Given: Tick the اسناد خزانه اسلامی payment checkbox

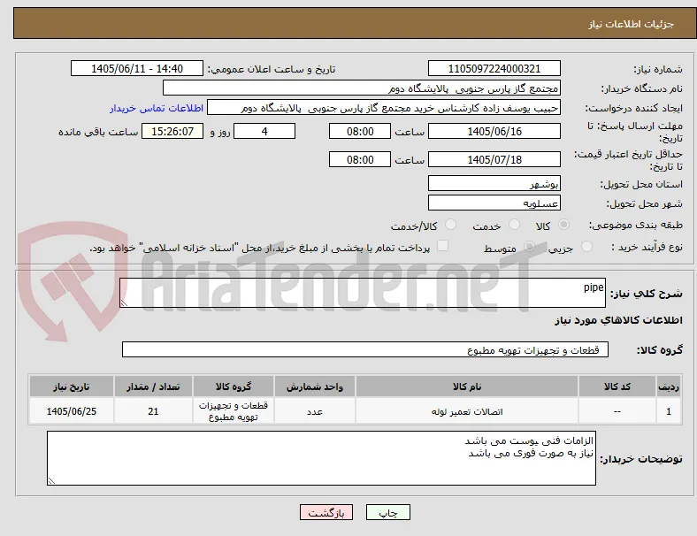Looking at the screenshot, I should click(443, 246).
